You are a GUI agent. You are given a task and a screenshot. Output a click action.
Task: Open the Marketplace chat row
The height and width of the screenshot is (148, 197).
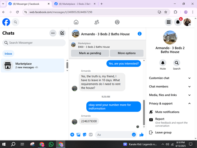[x=33, y=65]
